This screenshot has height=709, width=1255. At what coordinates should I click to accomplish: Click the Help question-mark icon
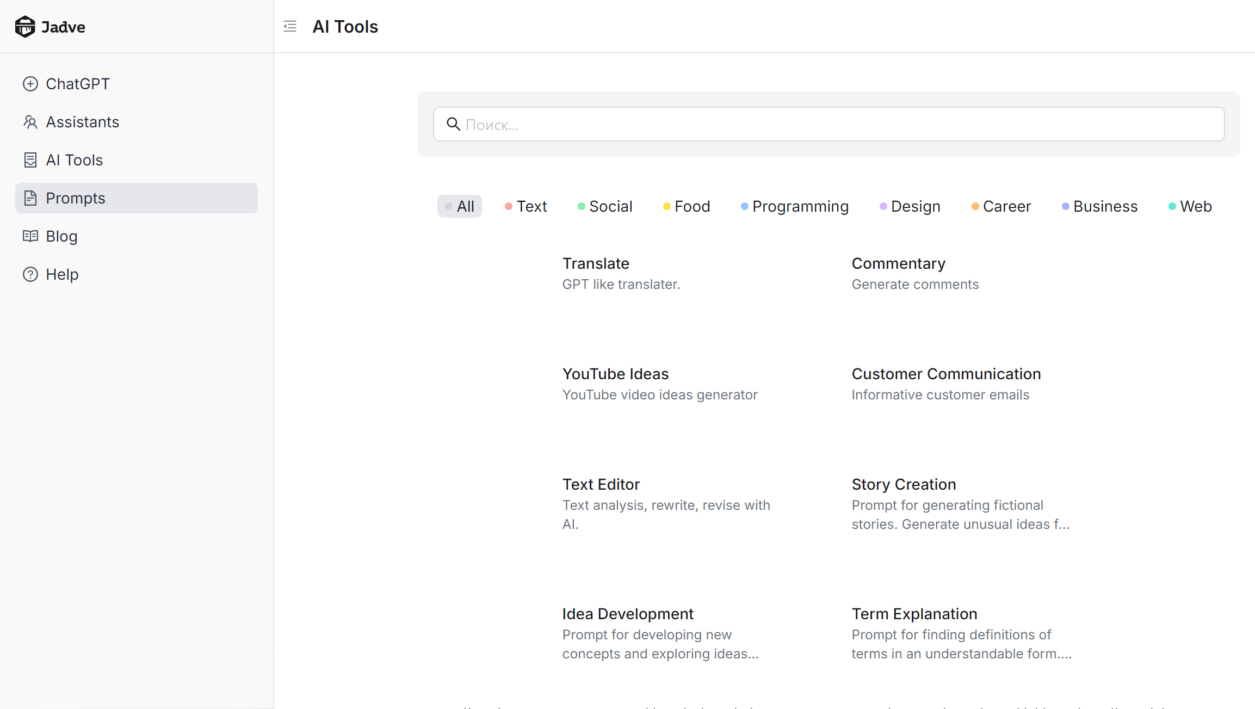tap(30, 274)
